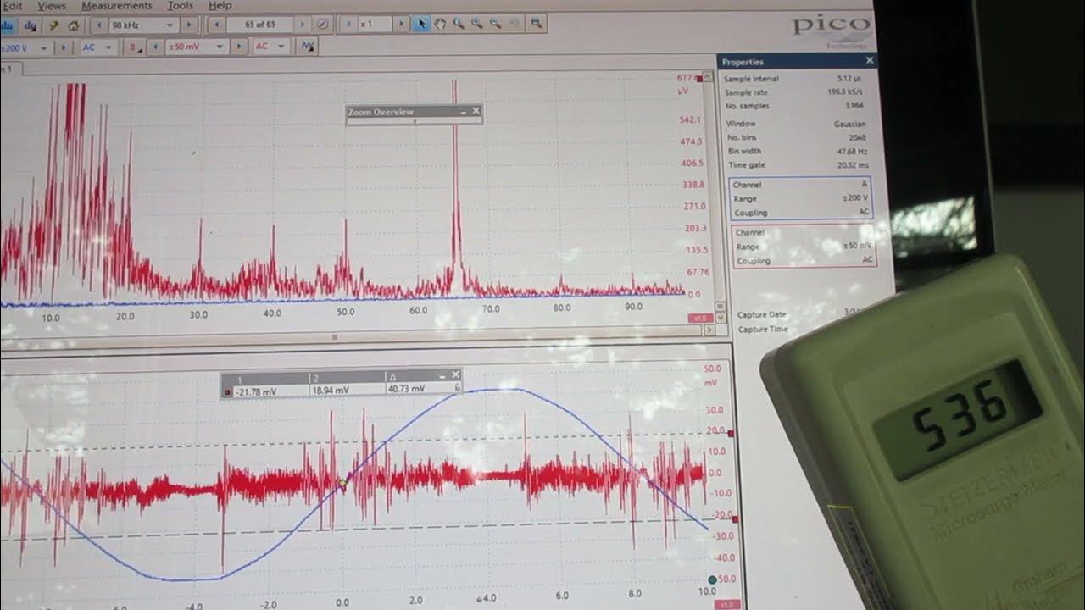Open the buffer navigator icon
The height and width of the screenshot is (610, 1085).
pyautogui.click(x=322, y=25)
